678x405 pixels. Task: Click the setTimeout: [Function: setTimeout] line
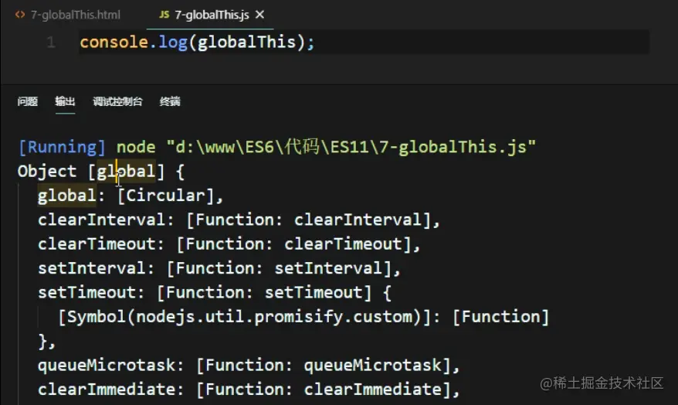click(215, 292)
